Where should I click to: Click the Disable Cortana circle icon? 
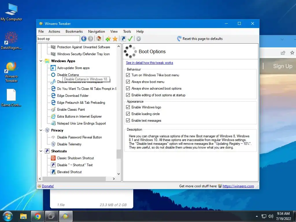tap(53, 75)
